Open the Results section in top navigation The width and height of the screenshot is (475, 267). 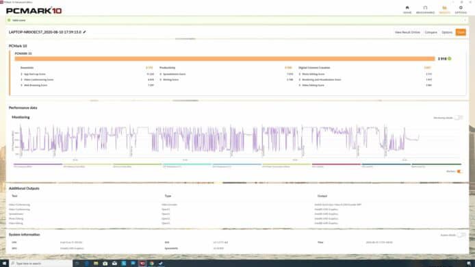click(444, 10)
